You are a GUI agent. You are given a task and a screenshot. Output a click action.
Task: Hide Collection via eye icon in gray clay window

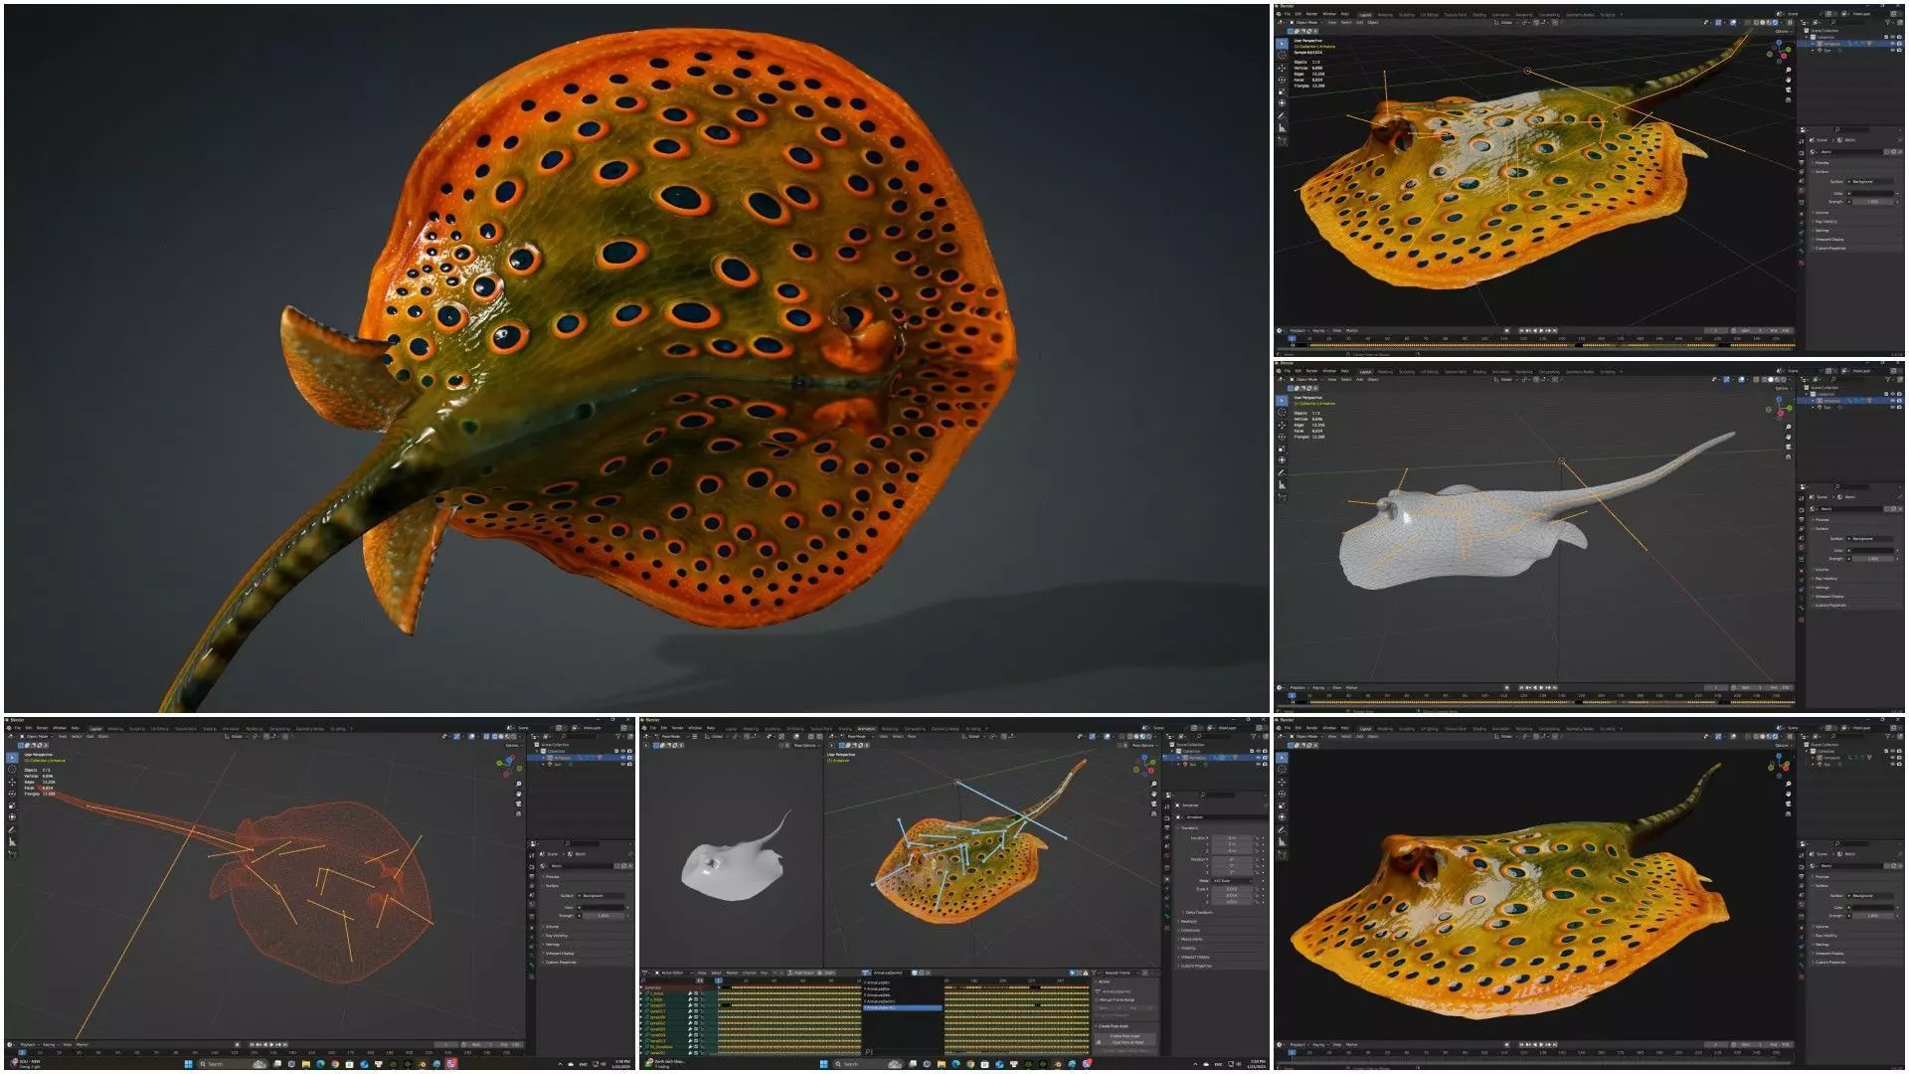pyautogui.click(x=1893, y=394)
